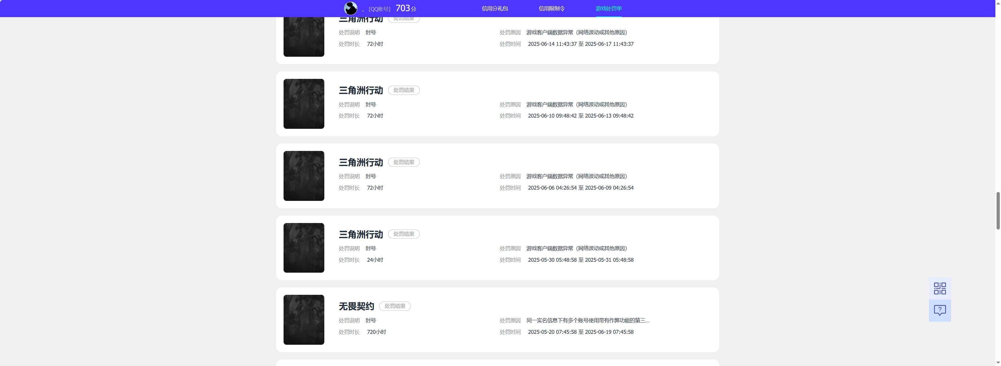Viewport: 1001px width, 366px height.
Task: Select the 游戏处罚单 tab
Action: pos(608,9)
